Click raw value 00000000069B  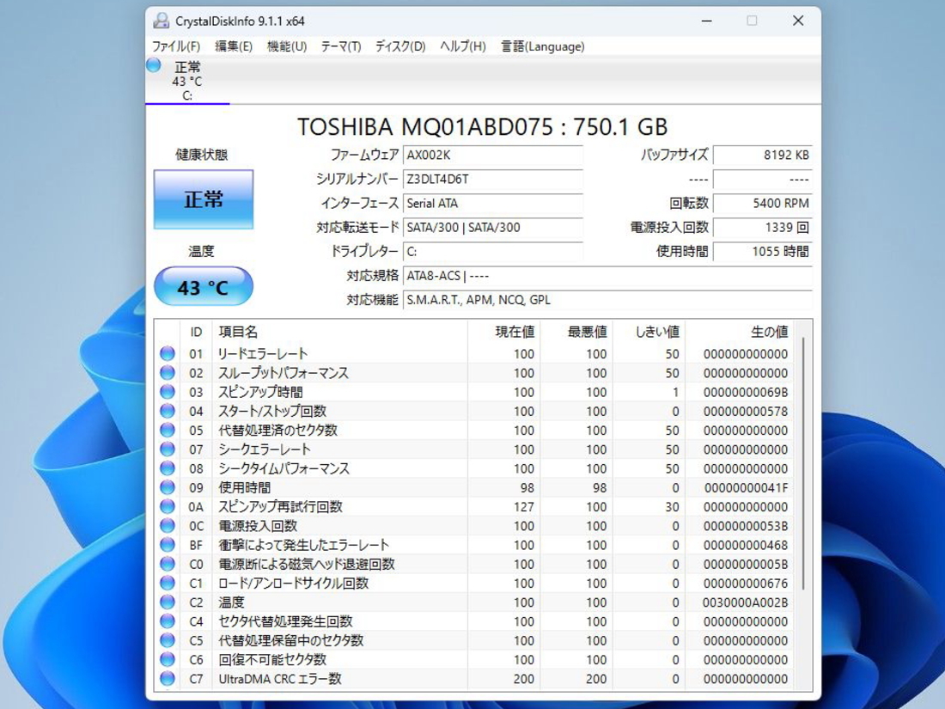tap(746, 392)
